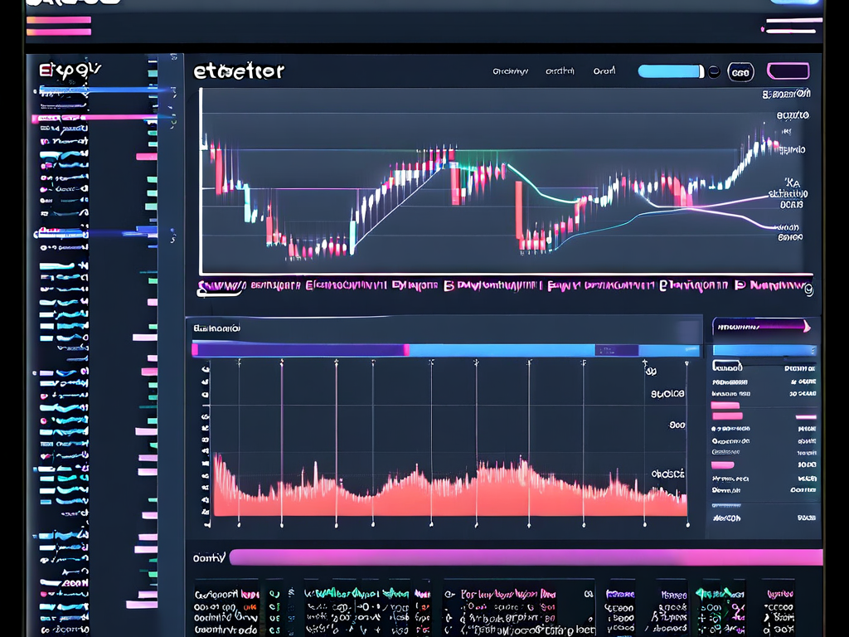This screenshot has width=849, height=637.
Task: Click the underlined first label below the candlestick chart
Action: 221,287
